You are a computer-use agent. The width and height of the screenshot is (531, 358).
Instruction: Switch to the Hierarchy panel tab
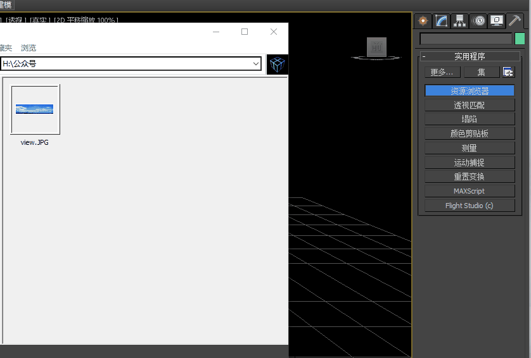point(459,21)
